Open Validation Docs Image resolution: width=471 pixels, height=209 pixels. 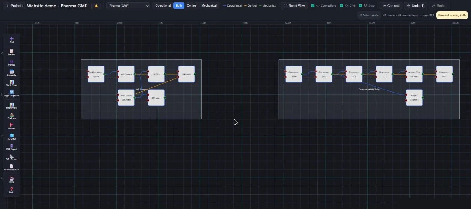(11, 167)
